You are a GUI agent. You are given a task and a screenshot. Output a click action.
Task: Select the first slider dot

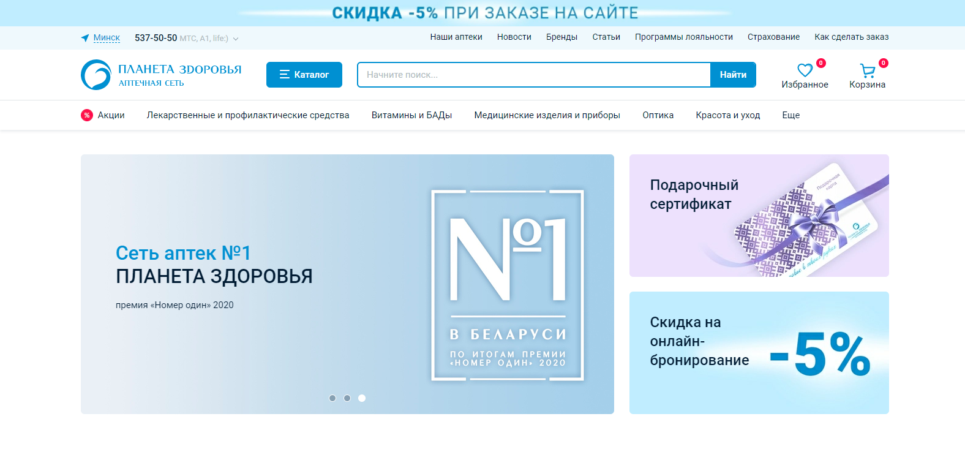[x=332, y=398]
